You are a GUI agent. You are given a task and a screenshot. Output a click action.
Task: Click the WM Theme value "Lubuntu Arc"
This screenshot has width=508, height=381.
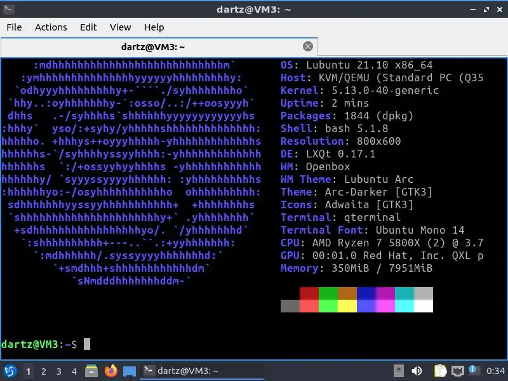point(378,179)
